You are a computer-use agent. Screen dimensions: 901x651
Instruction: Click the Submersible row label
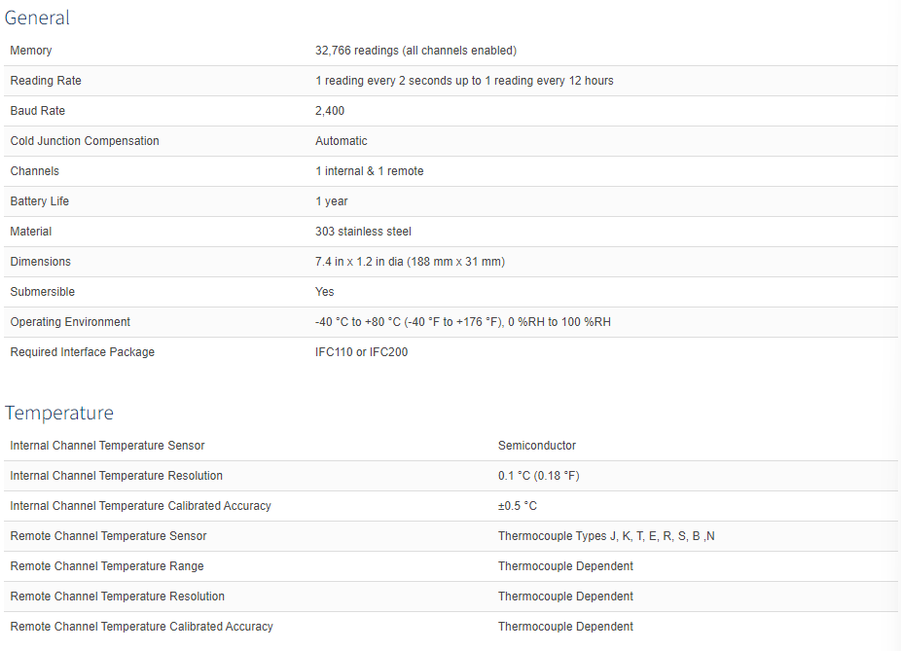click(x=43, y=292)
